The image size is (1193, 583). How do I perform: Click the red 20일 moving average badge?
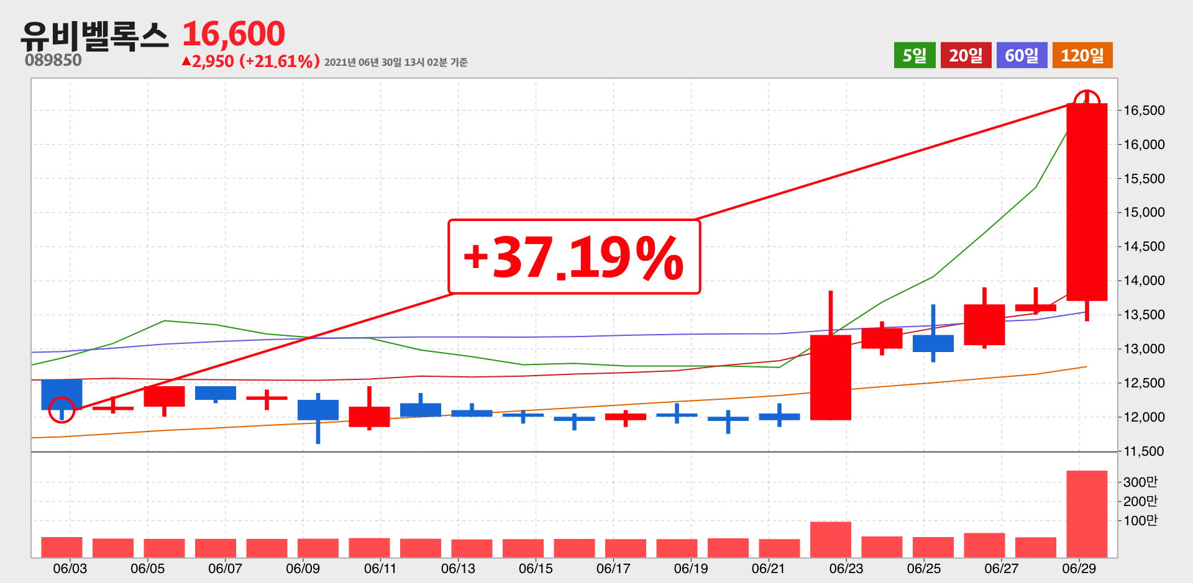pyautogui.click(x=966, y=55)
